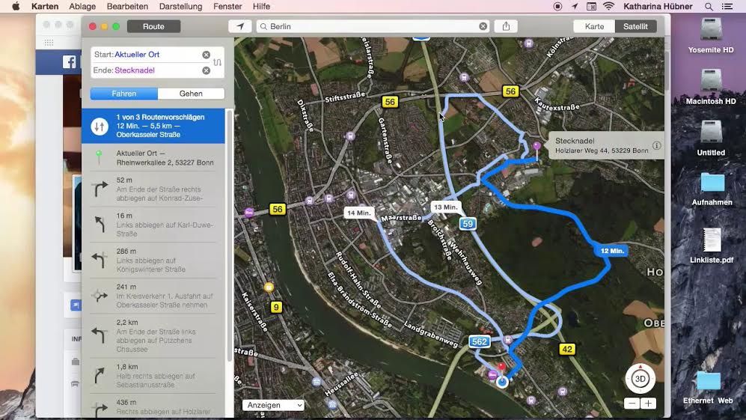This screenshot has height=420, width=746.
Task: Select the 13 Min. alternate route
Action: 446,207
